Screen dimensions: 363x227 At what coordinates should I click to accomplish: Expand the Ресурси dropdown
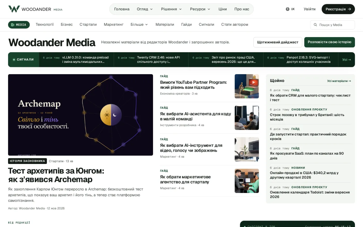pos(200,9)
